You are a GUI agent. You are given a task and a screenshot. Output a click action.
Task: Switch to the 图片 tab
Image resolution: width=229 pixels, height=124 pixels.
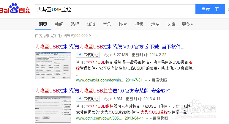tap(123, 24)
